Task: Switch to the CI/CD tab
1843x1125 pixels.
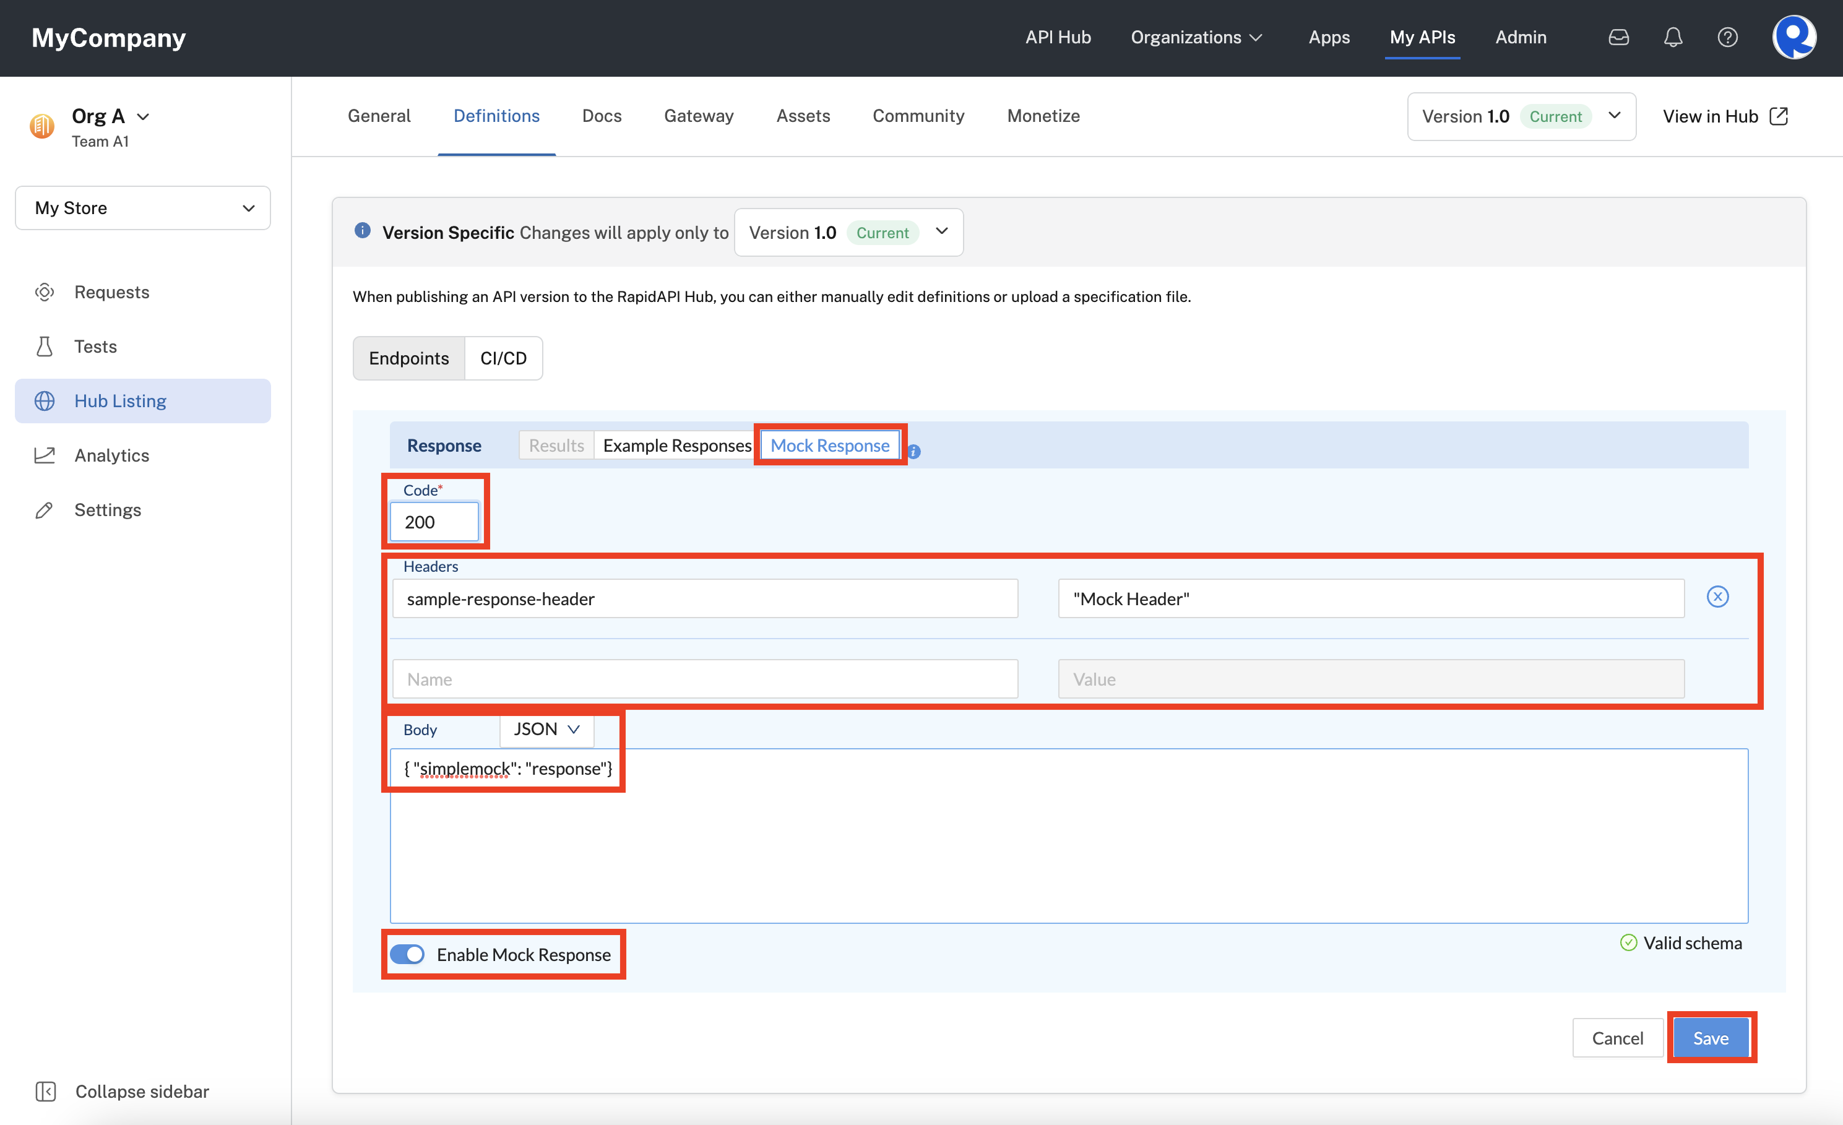Action: [x=503, y=358]
